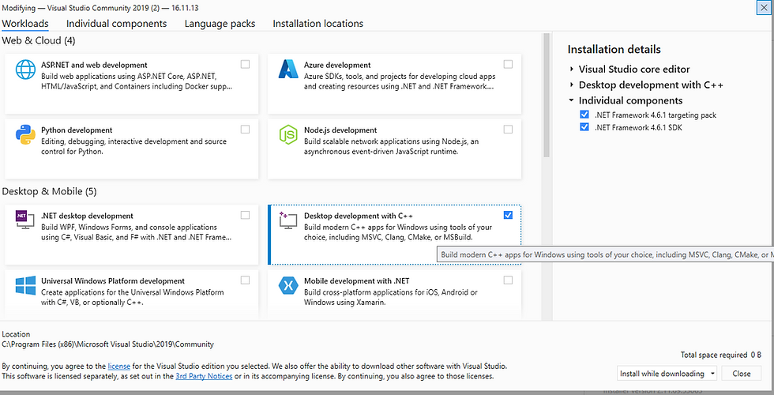Open the 3rd Party Notices link
The height and width of the screenshot is (395, 774).
pyautogui.click(x=204, y=376)
